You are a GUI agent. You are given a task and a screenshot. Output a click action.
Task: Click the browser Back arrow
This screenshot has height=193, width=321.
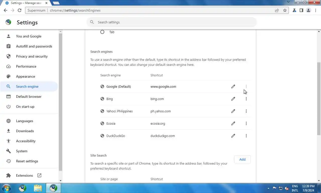tap(6, 10)
